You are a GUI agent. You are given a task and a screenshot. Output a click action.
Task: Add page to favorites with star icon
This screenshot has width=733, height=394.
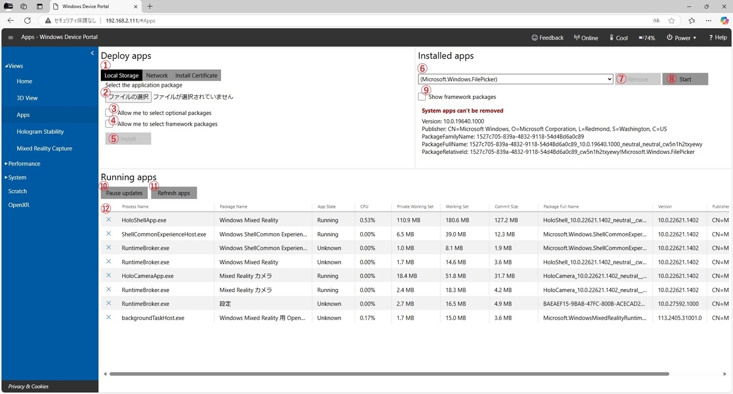coord(671,20)
